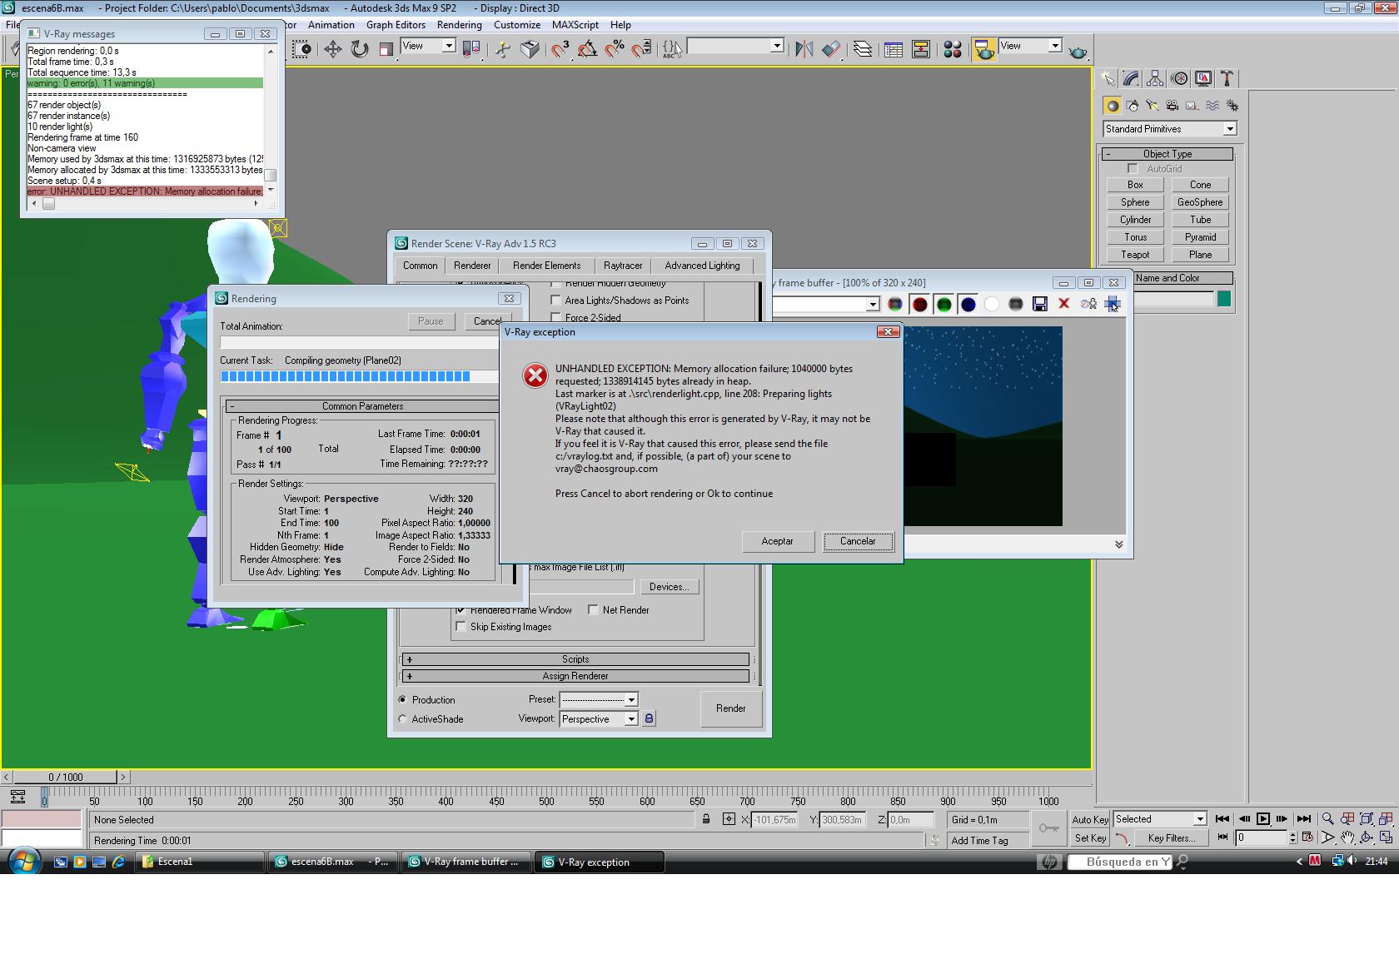
Task: Switch to the Modify command panel
Action: (1131, 78)
